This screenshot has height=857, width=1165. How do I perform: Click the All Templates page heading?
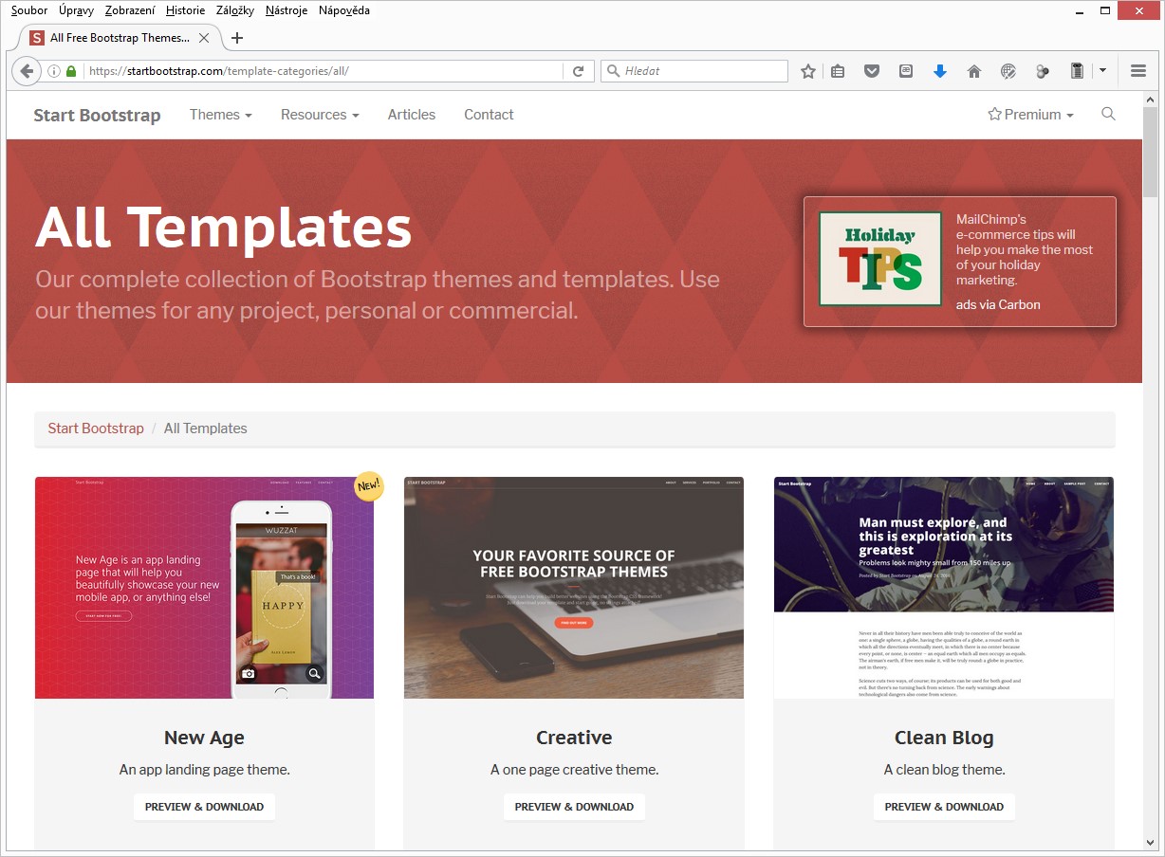point(224,228)
